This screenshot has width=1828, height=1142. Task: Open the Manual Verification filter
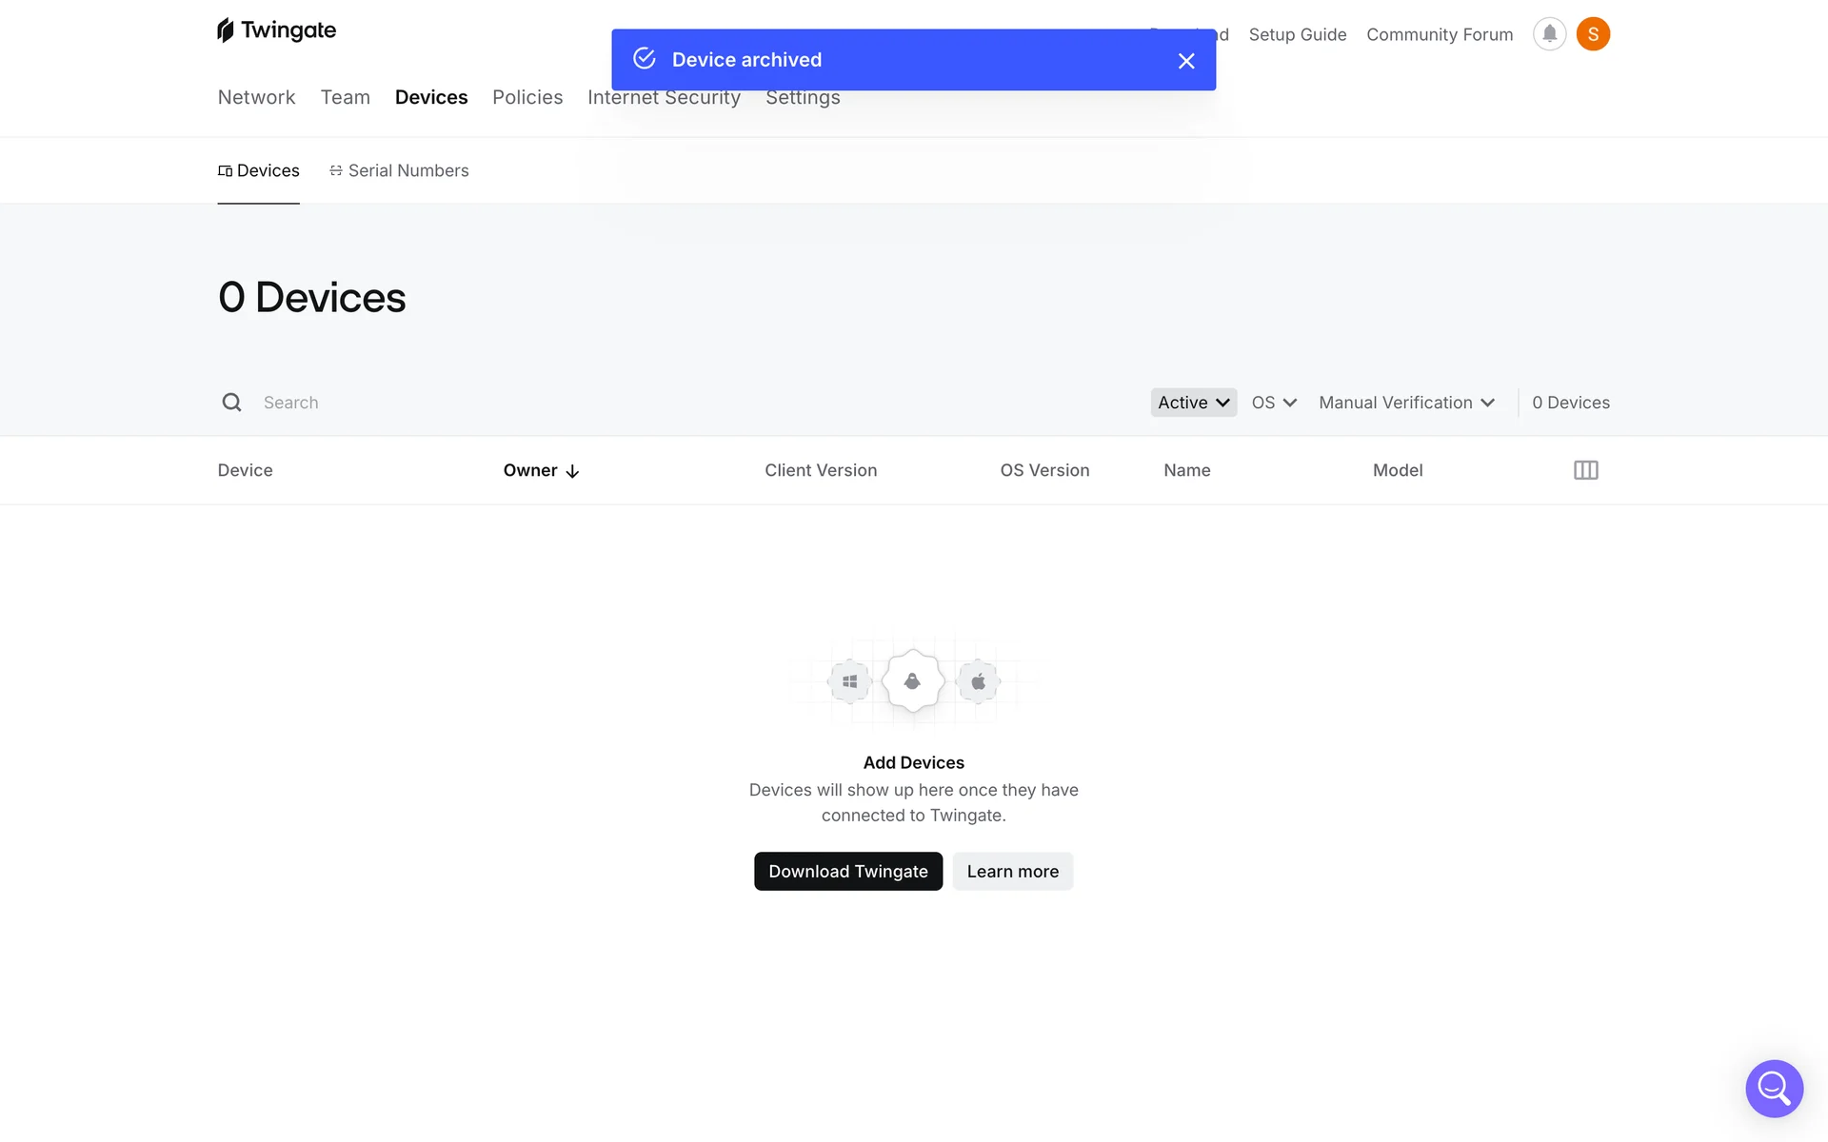pyautogui.click(x=1406, y=403)
